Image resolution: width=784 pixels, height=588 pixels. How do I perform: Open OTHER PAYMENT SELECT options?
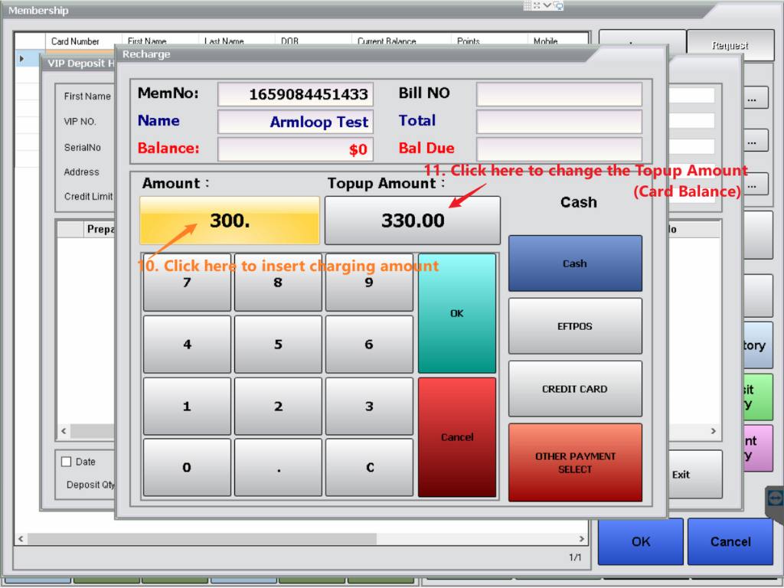(575, 462)
